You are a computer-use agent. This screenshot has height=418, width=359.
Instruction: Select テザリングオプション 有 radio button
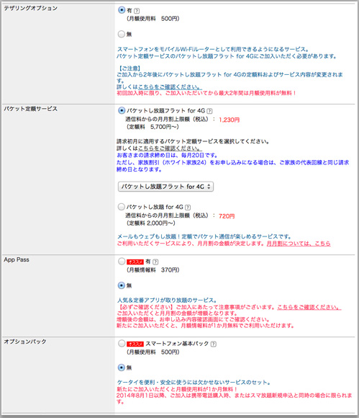(x=122, y=10)
